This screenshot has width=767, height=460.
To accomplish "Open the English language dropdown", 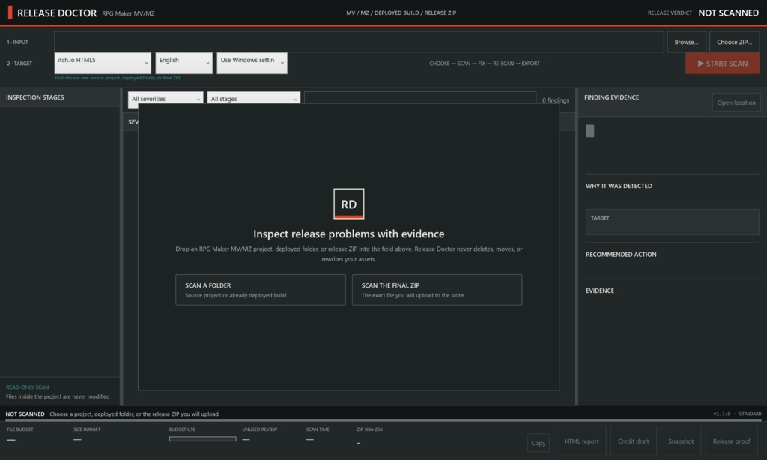I will (184, 63).
